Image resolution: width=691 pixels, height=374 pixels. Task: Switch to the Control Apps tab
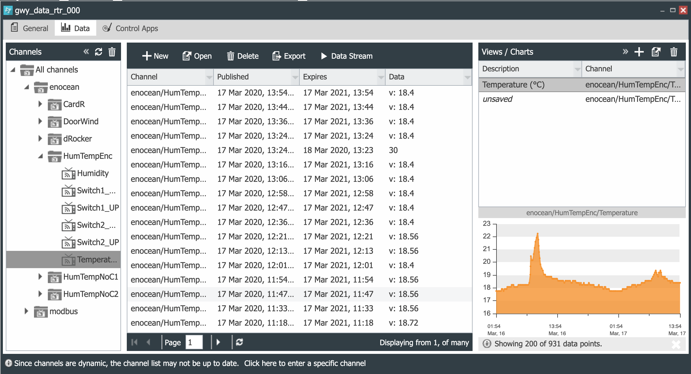coord(131,28)
